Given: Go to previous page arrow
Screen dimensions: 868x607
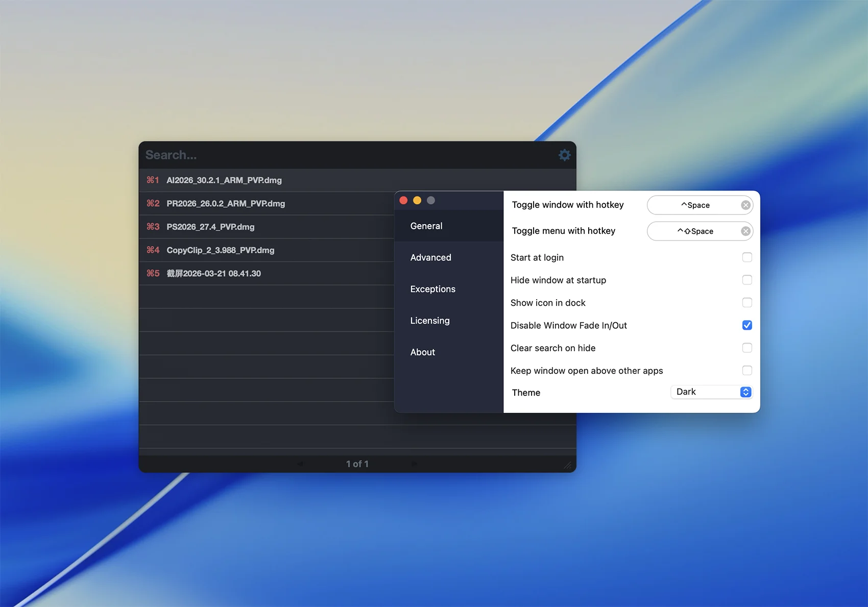Looking at the screenshot, I should click(x=300, y=464).
